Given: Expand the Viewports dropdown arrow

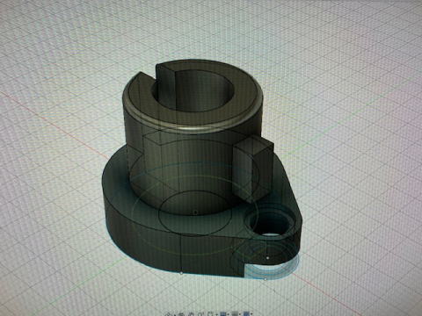Looking at the screenshot, I should [251, 314].
